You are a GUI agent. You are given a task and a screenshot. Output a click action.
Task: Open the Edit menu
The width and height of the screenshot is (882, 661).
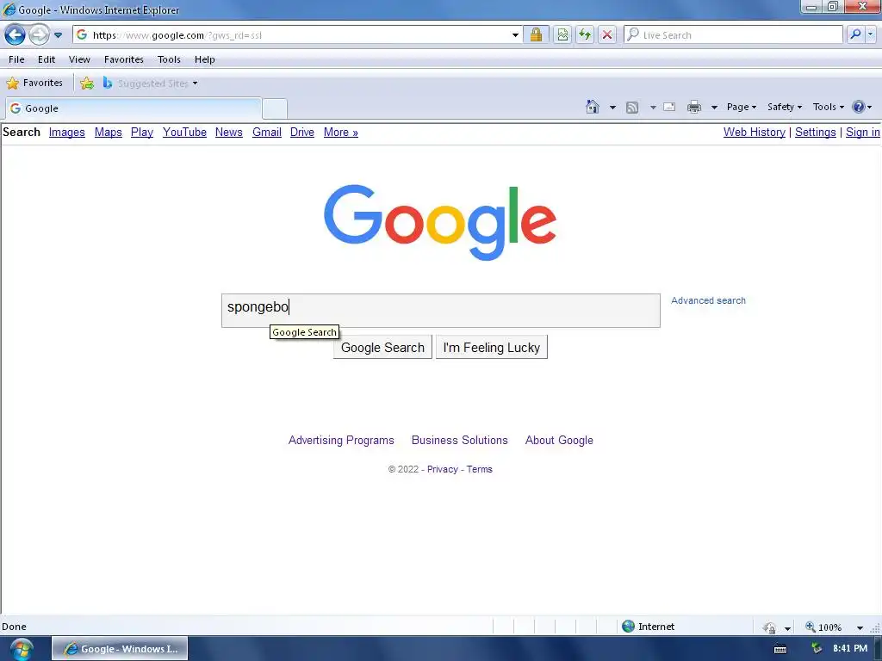[47, 59]
